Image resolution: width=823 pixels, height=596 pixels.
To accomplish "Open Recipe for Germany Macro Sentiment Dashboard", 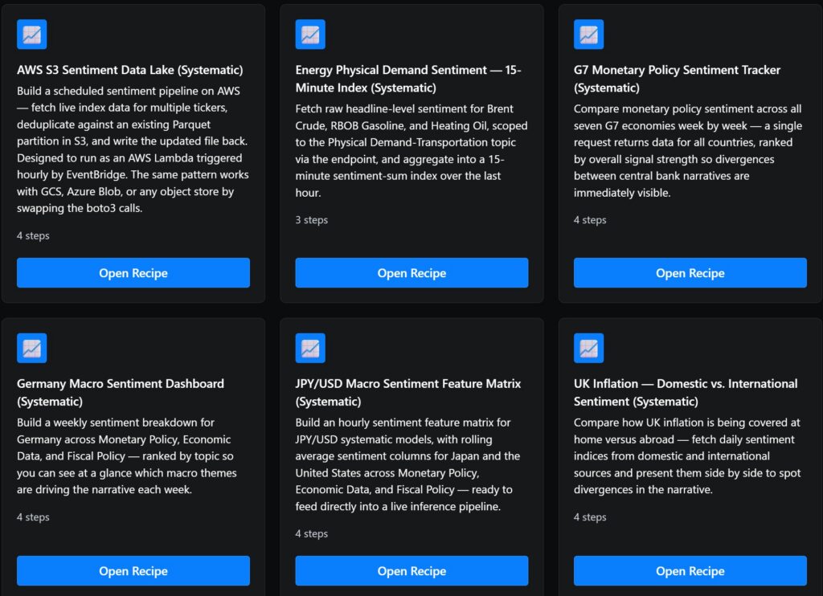I will click(x=133, y=571).
